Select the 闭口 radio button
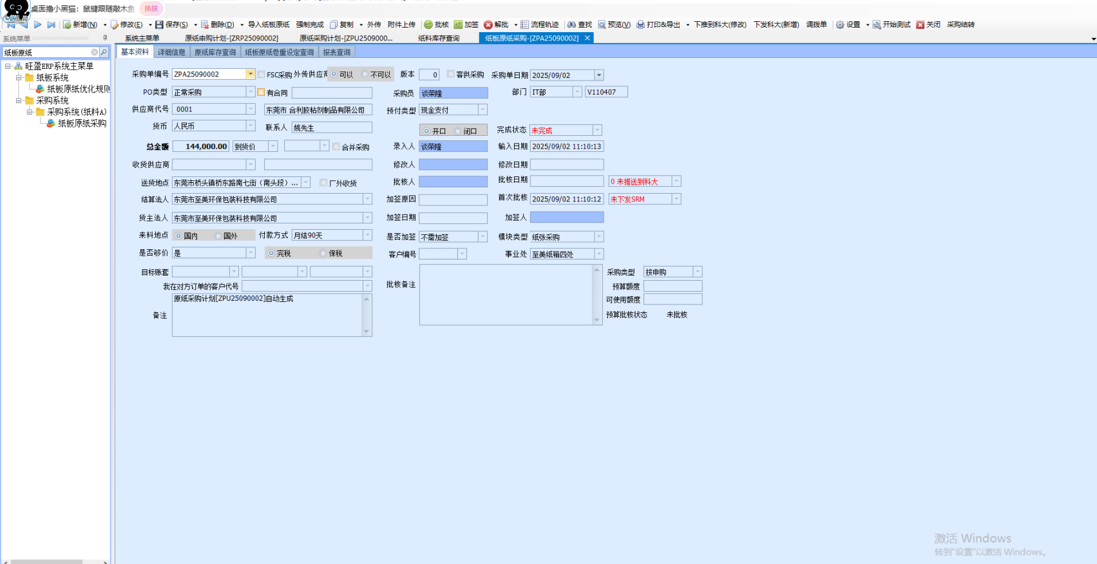 click(458, 131)
